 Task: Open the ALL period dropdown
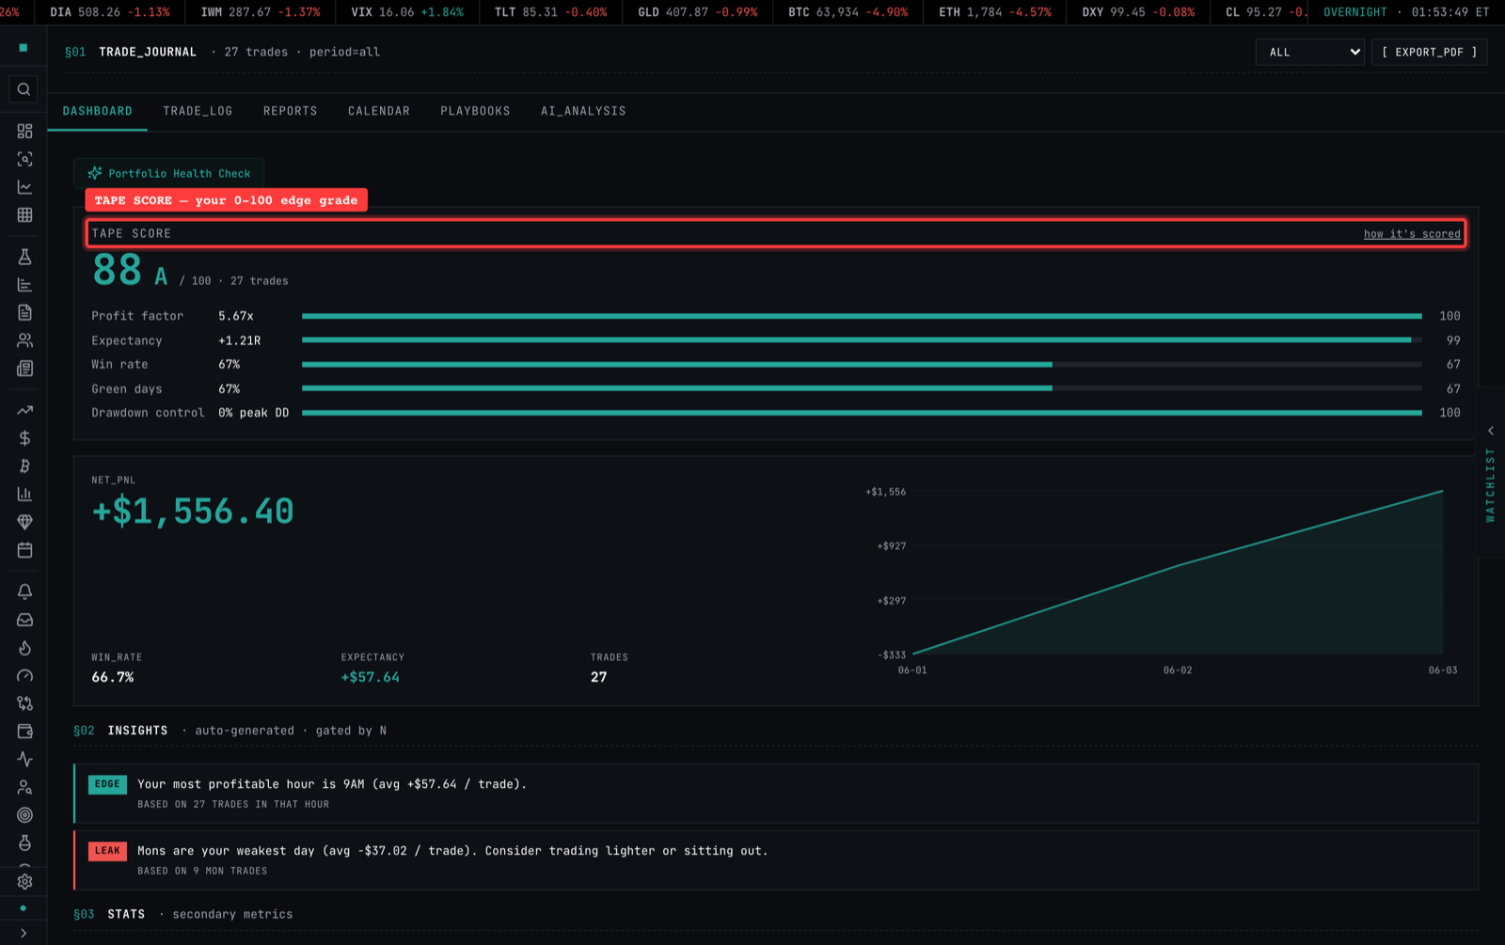pos(1309,52)
